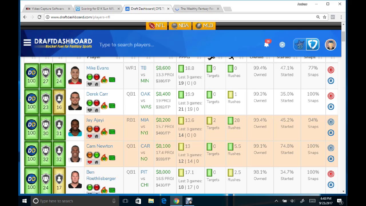The image size is (366, 206).
Task: Click Mike Evans fire +3 icon
Action: [x=104, y=79]
